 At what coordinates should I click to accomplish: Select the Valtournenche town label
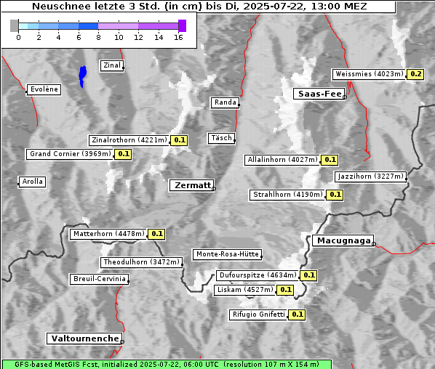(84, 338)
